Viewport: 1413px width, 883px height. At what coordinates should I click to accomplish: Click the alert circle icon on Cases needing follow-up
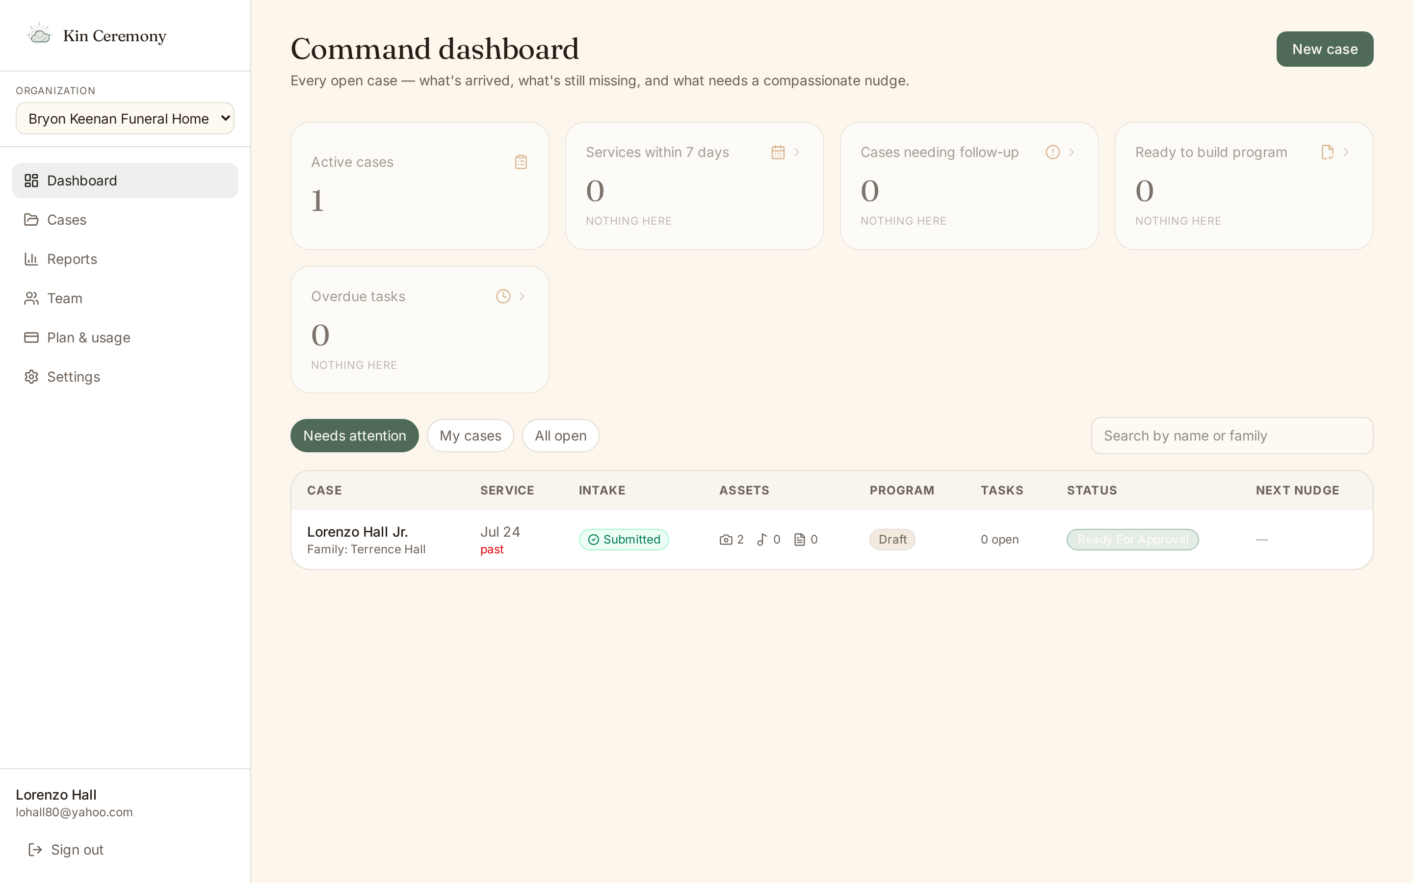[1052, 152]
